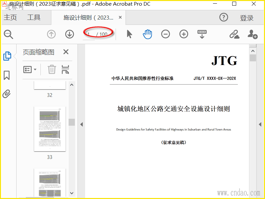Viewport: 265px width, 199px height.
Task: Click the thumbnail panel scrollbar handle
Action: point(72,122)
